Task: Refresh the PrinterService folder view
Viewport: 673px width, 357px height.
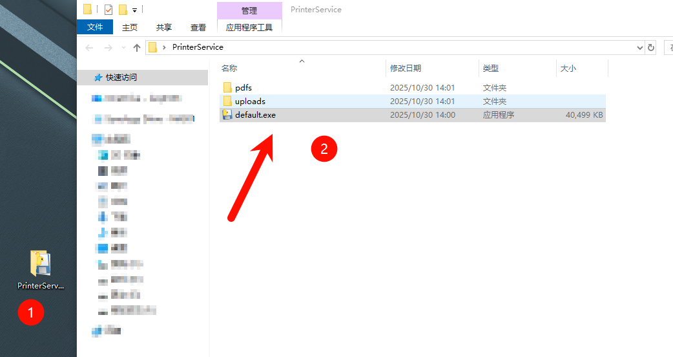Action: [650, 48]
